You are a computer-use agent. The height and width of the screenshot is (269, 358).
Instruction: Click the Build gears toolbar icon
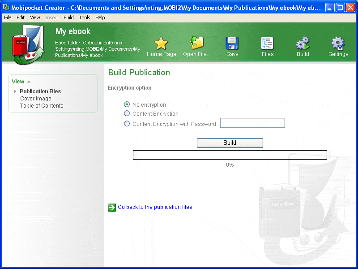(303, 43)
